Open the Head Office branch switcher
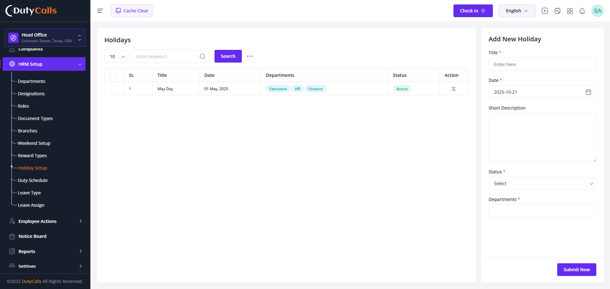The width and height of the screenshot is (610, 289). click(45, 38)
